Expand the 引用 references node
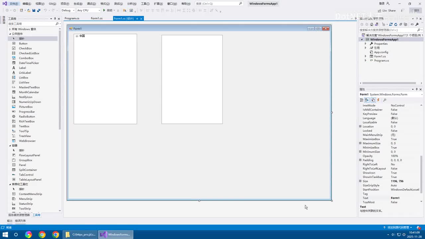 tap(366, 48)
